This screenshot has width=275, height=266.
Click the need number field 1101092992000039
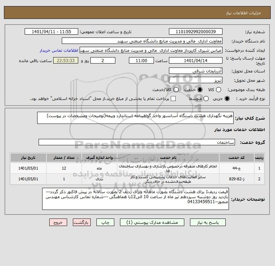(196, 31)
